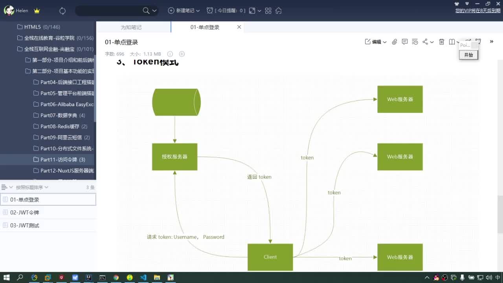Expand the 新建笔记 dropdown arrow
The height and width of the screenshot is (283, 503).
click(x=198, y=11)
